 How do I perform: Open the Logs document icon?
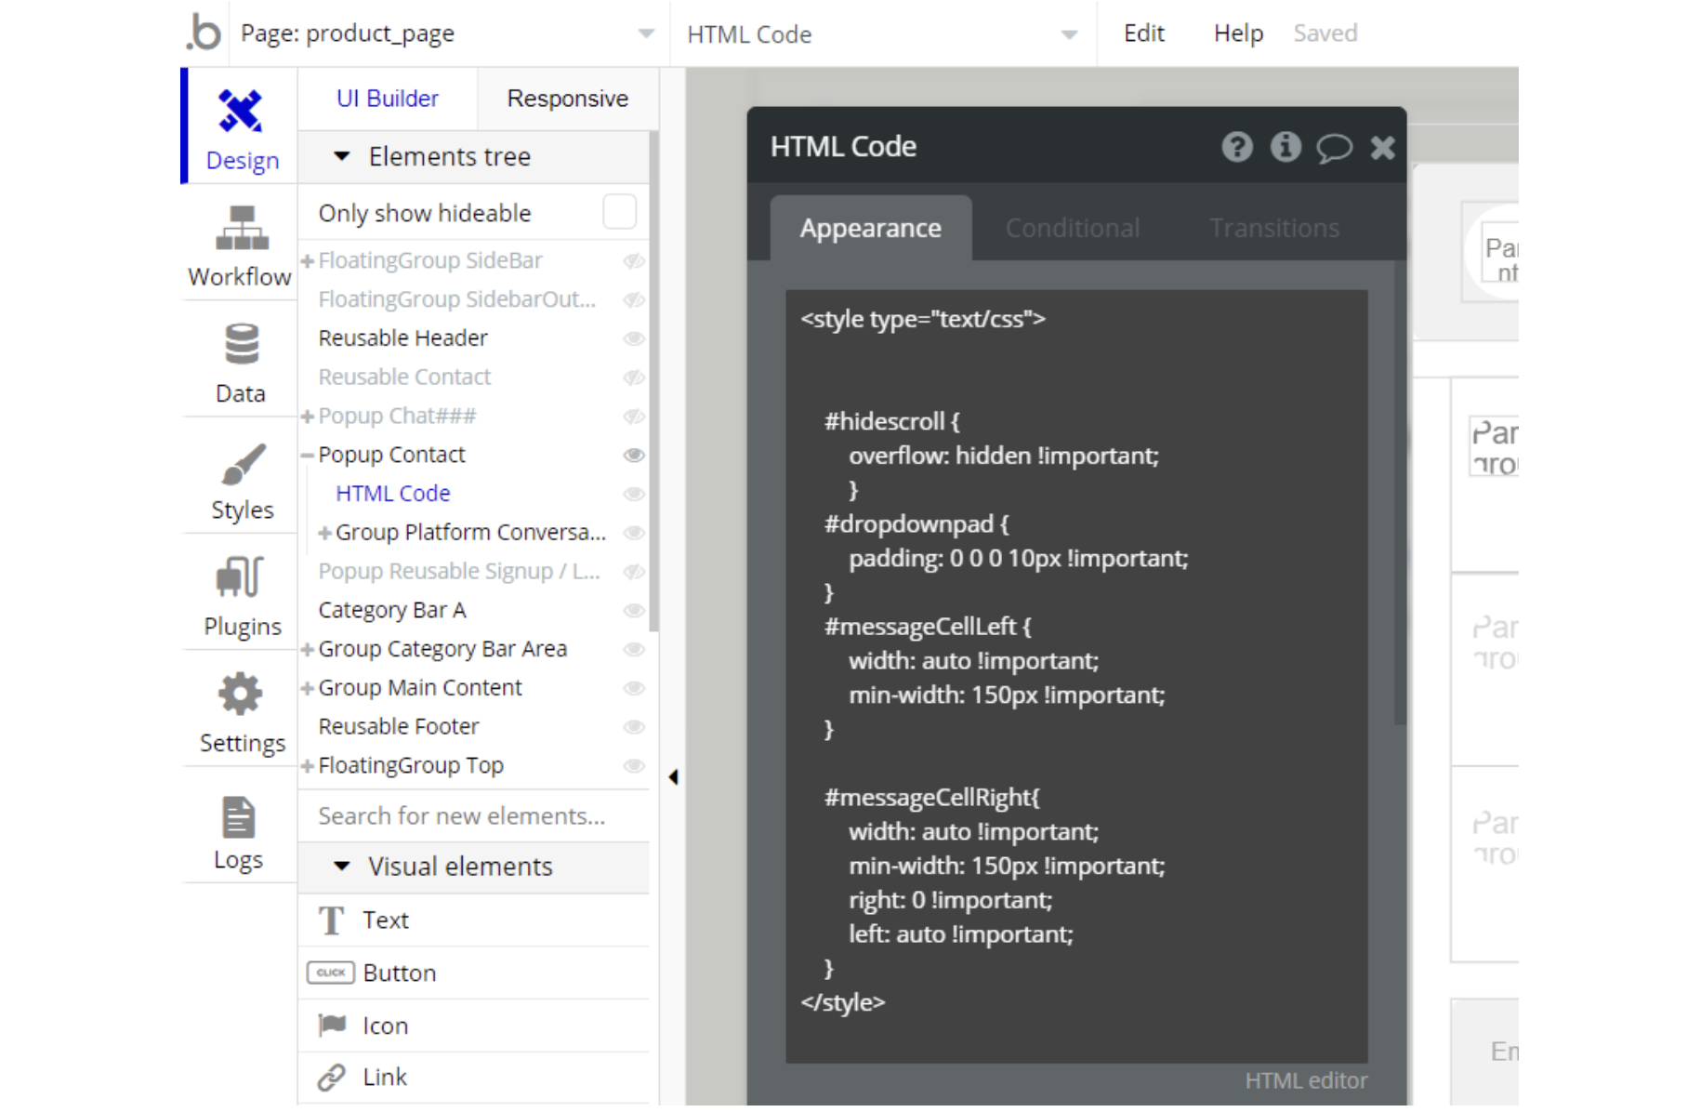(238, 818)
